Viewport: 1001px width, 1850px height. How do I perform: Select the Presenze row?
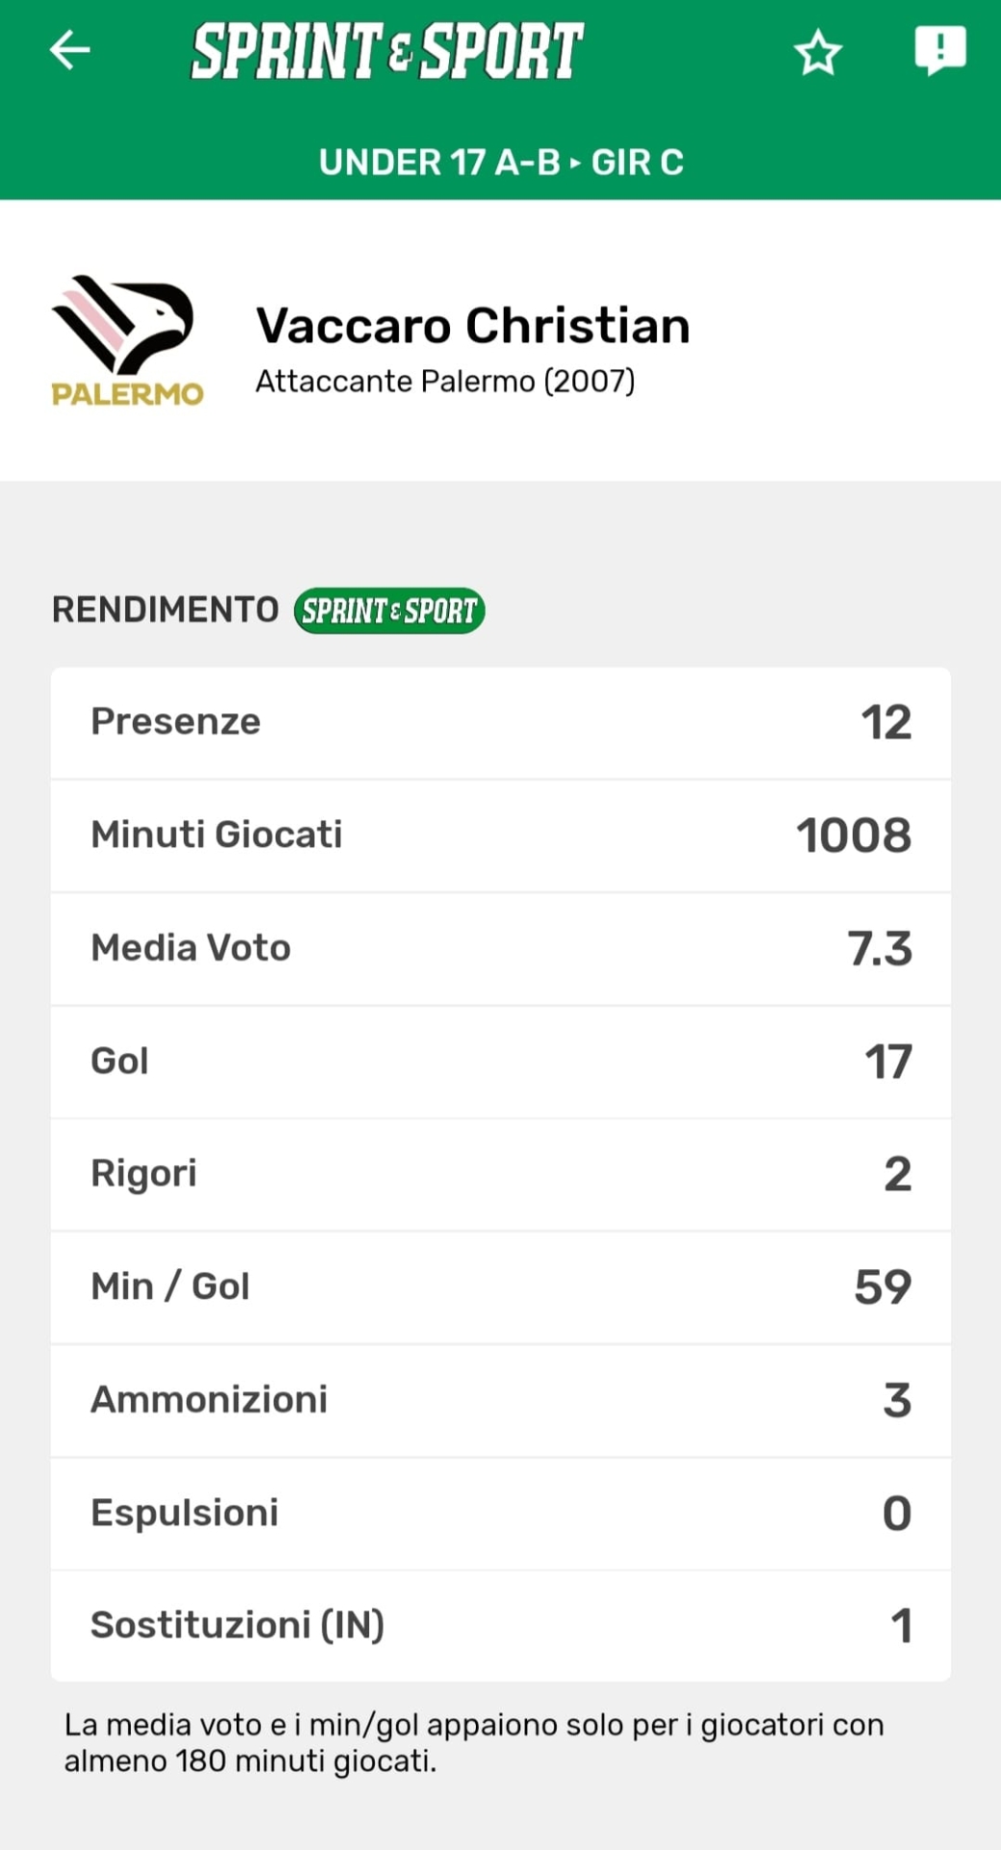[x=500, y=723]
